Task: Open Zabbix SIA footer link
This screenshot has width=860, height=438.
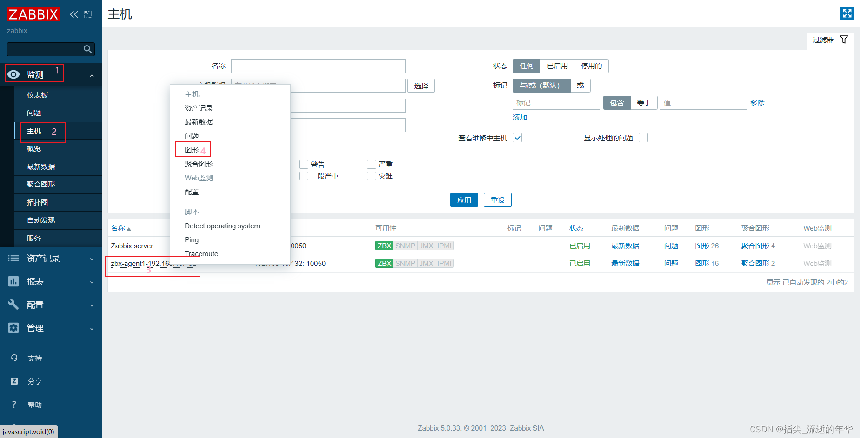Action: [x=527, y=428]
